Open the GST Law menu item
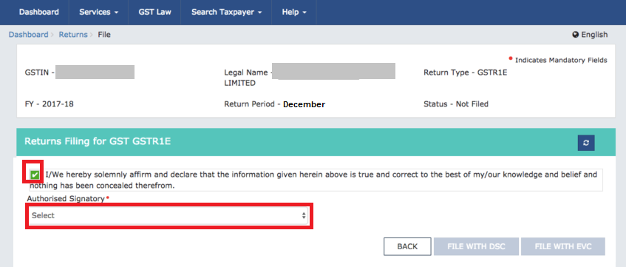 click(x=155, y=12)
